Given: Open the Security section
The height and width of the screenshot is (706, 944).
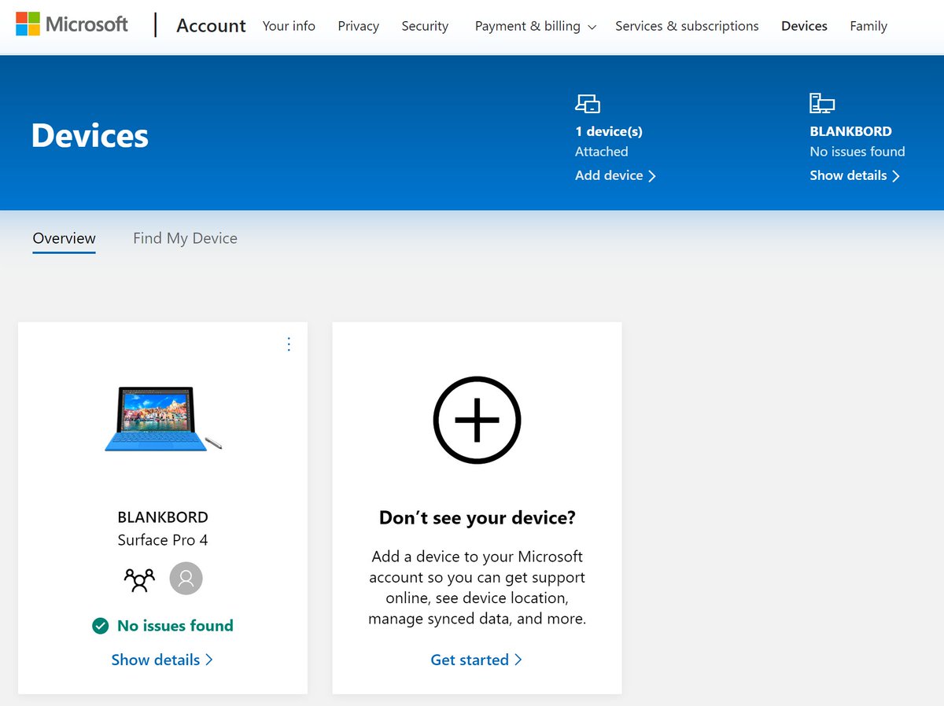Looking at the screenshot, I should (425, 26).
